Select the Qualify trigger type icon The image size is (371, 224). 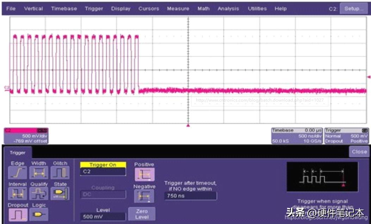pyautogui.click(x=39, y=193)
